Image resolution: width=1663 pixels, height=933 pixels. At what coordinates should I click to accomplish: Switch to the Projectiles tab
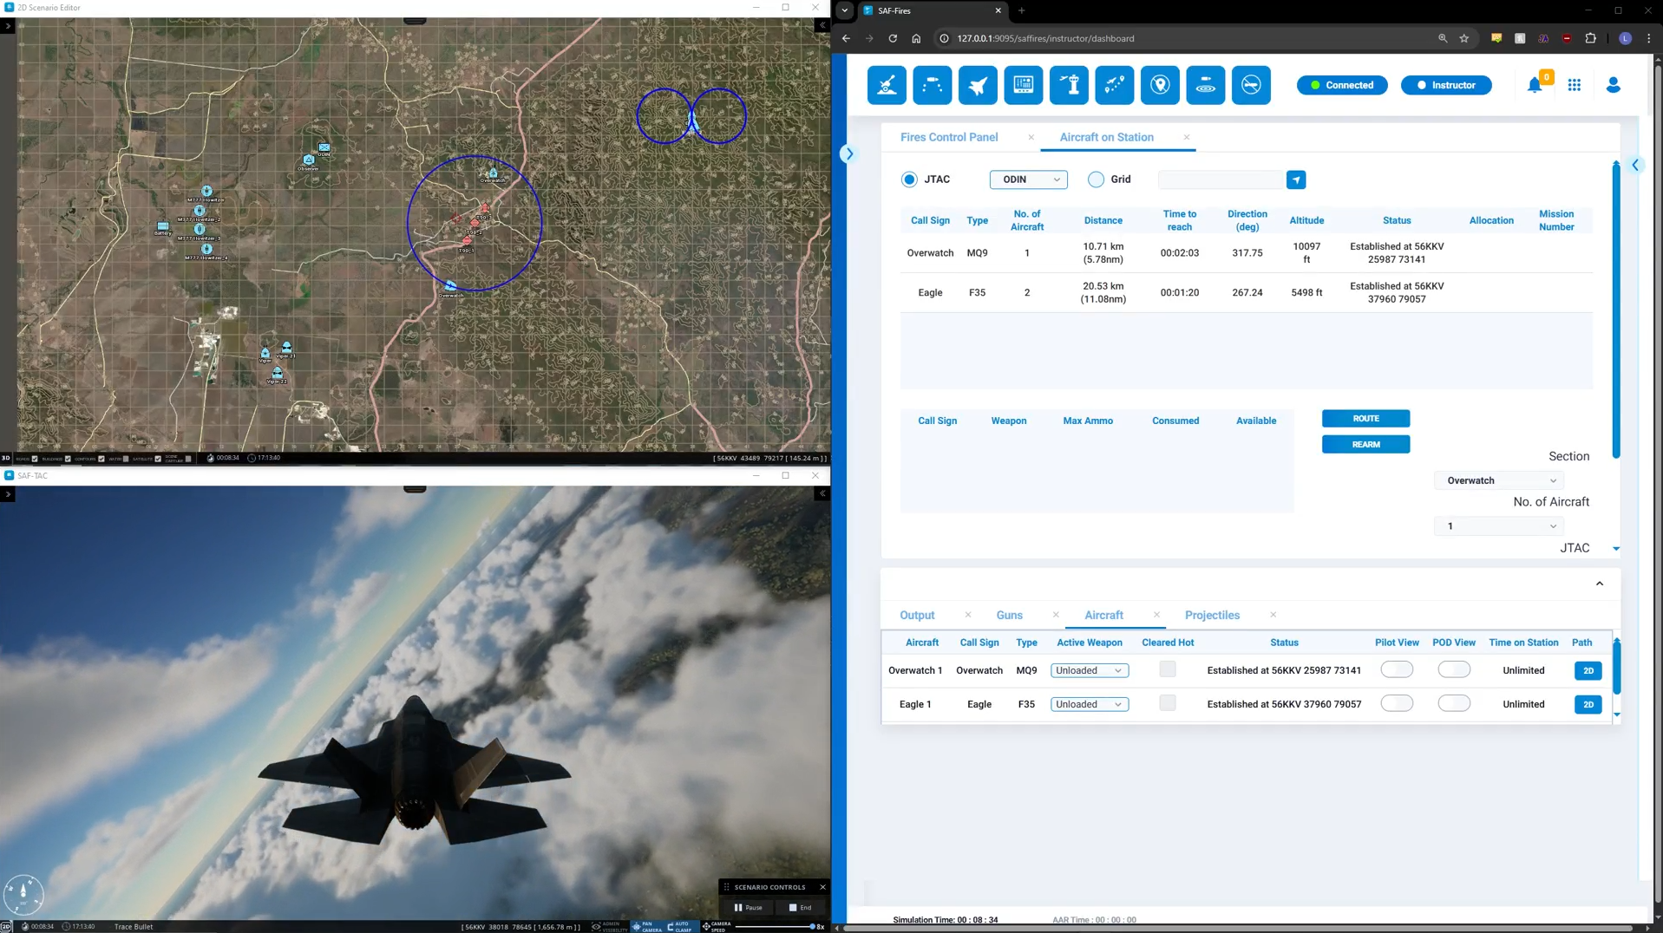coord(1211,615)
